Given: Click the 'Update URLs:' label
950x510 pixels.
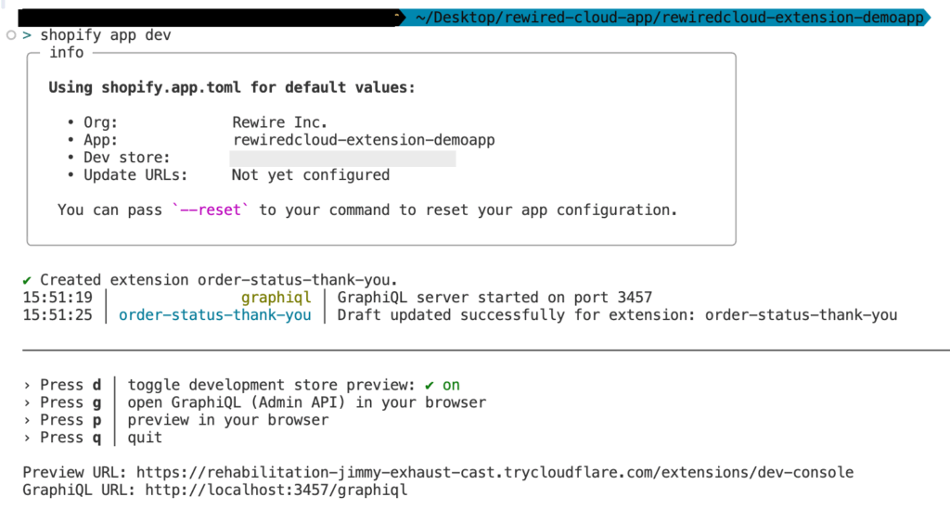Looking at the screenshot, I should coord(135,175).
